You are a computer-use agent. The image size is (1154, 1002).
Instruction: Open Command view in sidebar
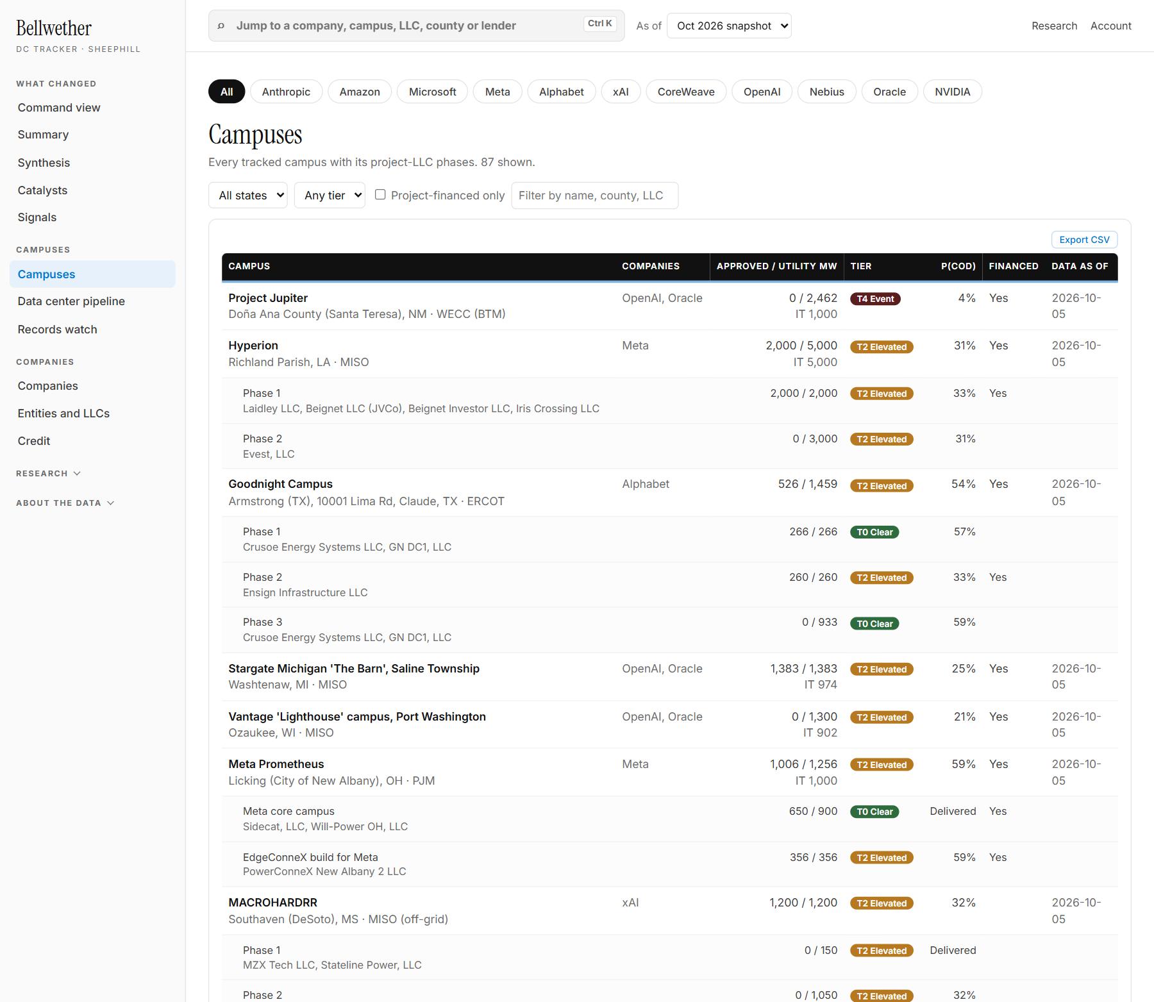coord(92,108)
